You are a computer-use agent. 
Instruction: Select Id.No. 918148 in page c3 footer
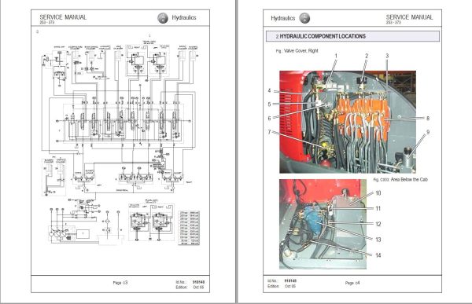pyautogui.click(x=190, y=282)
